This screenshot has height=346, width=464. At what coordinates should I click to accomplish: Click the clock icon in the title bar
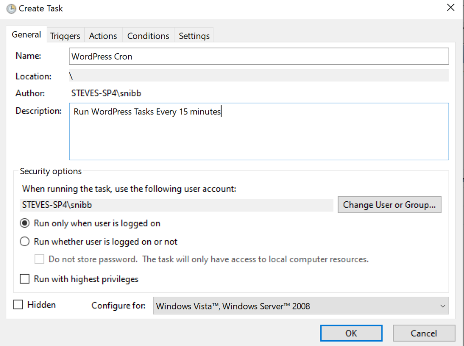click(x=11, y=9)
